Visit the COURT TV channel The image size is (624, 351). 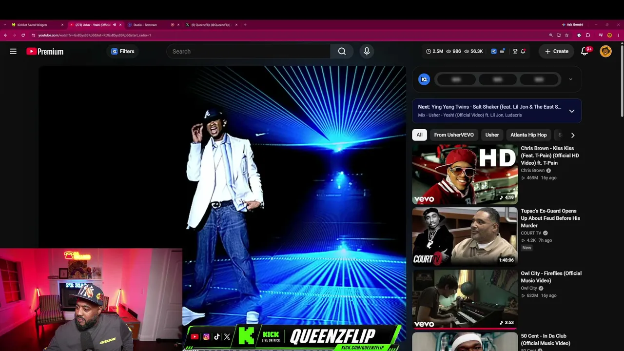pos(531,233)
